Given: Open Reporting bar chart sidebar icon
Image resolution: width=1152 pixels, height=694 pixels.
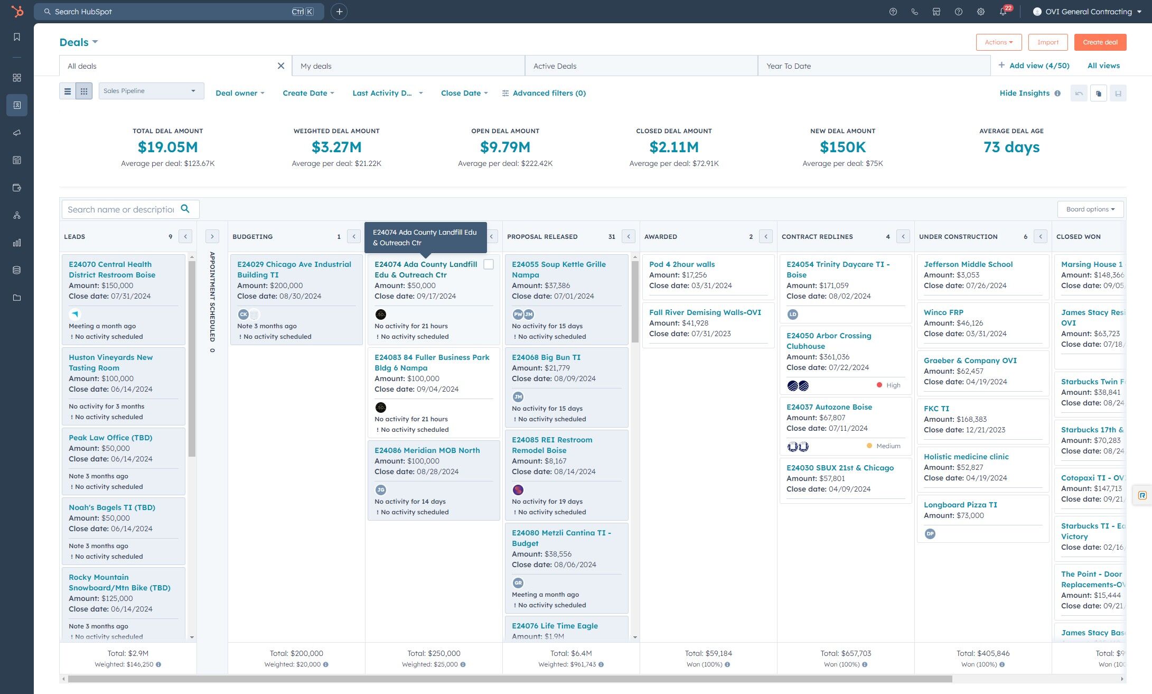Looking at the screenshot, I should pos(17,243).
